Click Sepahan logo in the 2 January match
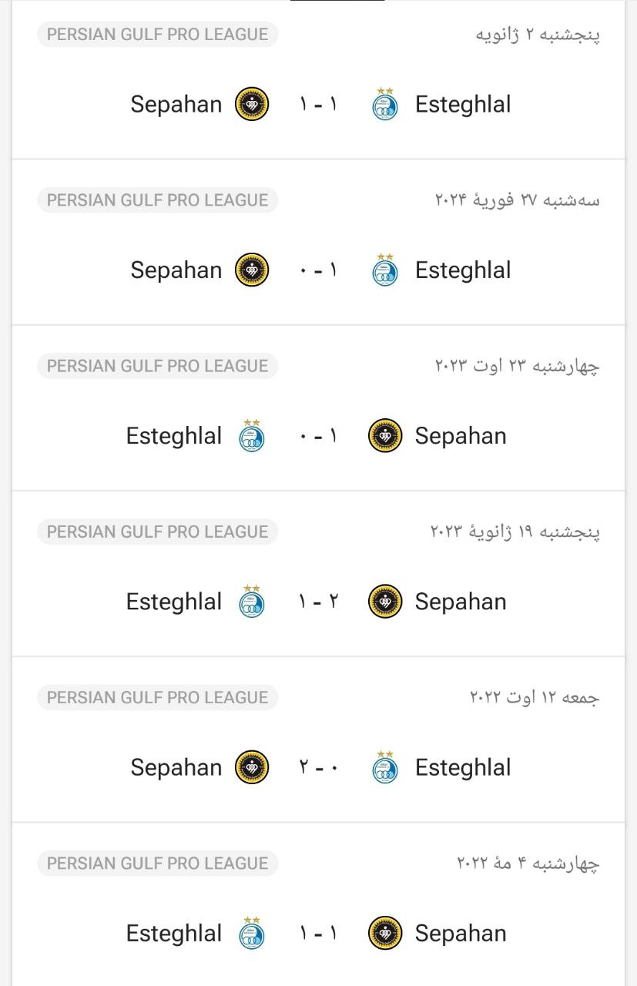This screenshot has width=637, height=986. (251, 104)
